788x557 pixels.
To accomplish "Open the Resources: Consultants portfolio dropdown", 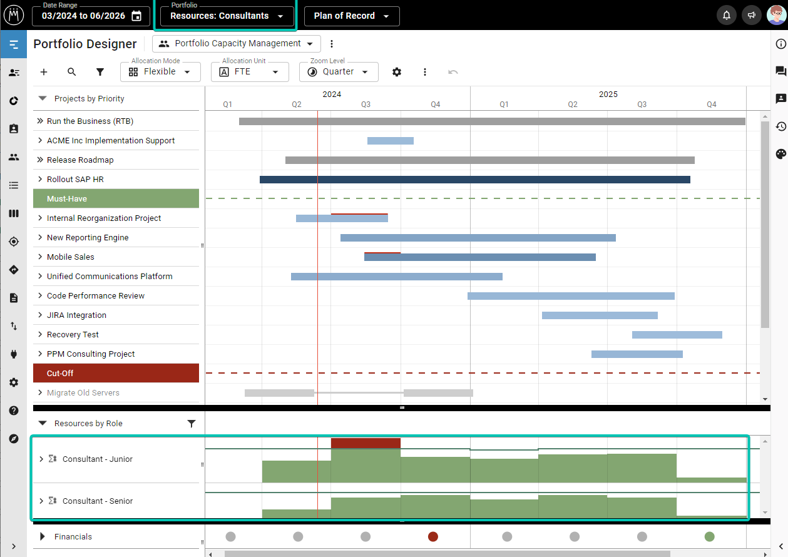I will (x=227, y=16).
